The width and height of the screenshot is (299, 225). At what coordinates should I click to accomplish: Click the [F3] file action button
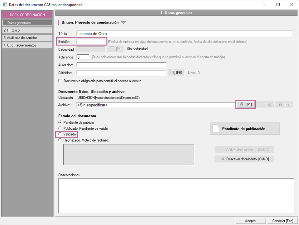(284, 104)
